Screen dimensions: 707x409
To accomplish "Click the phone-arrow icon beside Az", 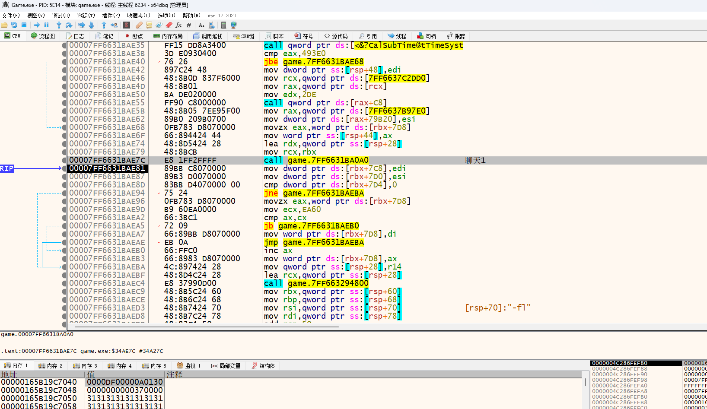I will pos(211,25).
